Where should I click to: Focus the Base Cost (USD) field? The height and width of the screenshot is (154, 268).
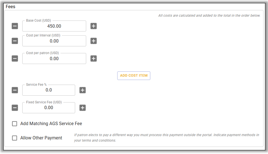[x=54, y=26]
